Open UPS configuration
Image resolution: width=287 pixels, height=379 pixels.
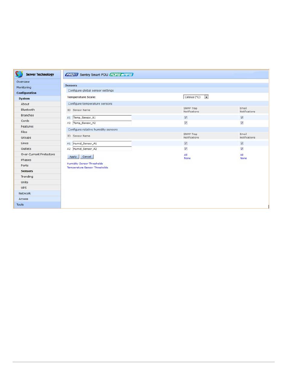coord(37,188)
